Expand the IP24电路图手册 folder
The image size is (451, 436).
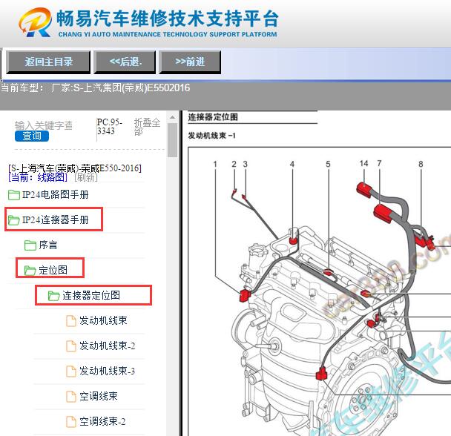coord(55,195)
